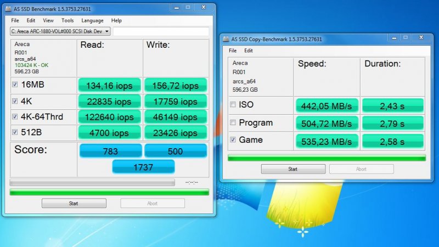Uncheck the 4K test checkbox
This screenshot has height=247, width=439.
(x=15, y=101)
